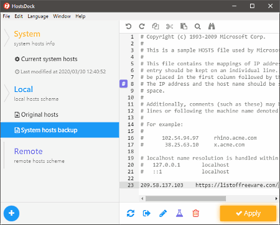This screenshot has width=280, height=225.
Task: Click the scrollbar left arrow
Action: click(x=142, y=198)
